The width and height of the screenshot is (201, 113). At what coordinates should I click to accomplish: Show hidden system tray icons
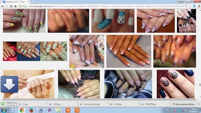coord(171,110)
